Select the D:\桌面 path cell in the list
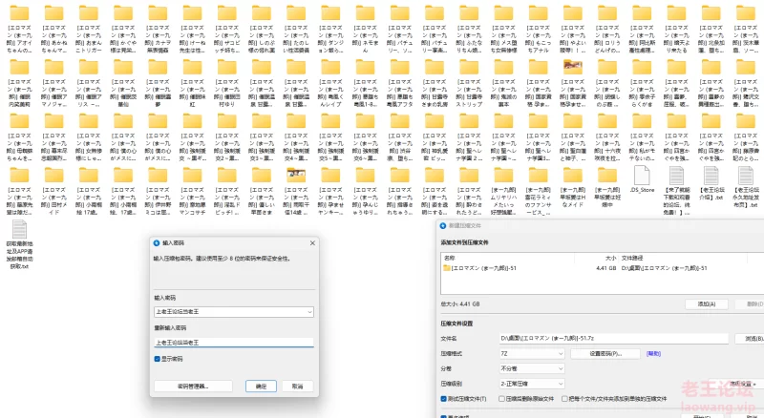Screen dimensions: 764x418 (664, 268)
